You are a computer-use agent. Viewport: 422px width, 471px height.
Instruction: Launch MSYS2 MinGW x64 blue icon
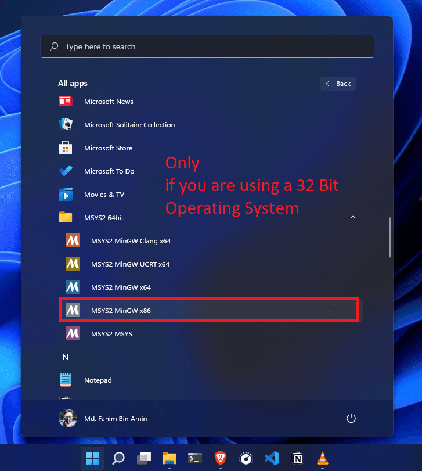pos(73,287)
